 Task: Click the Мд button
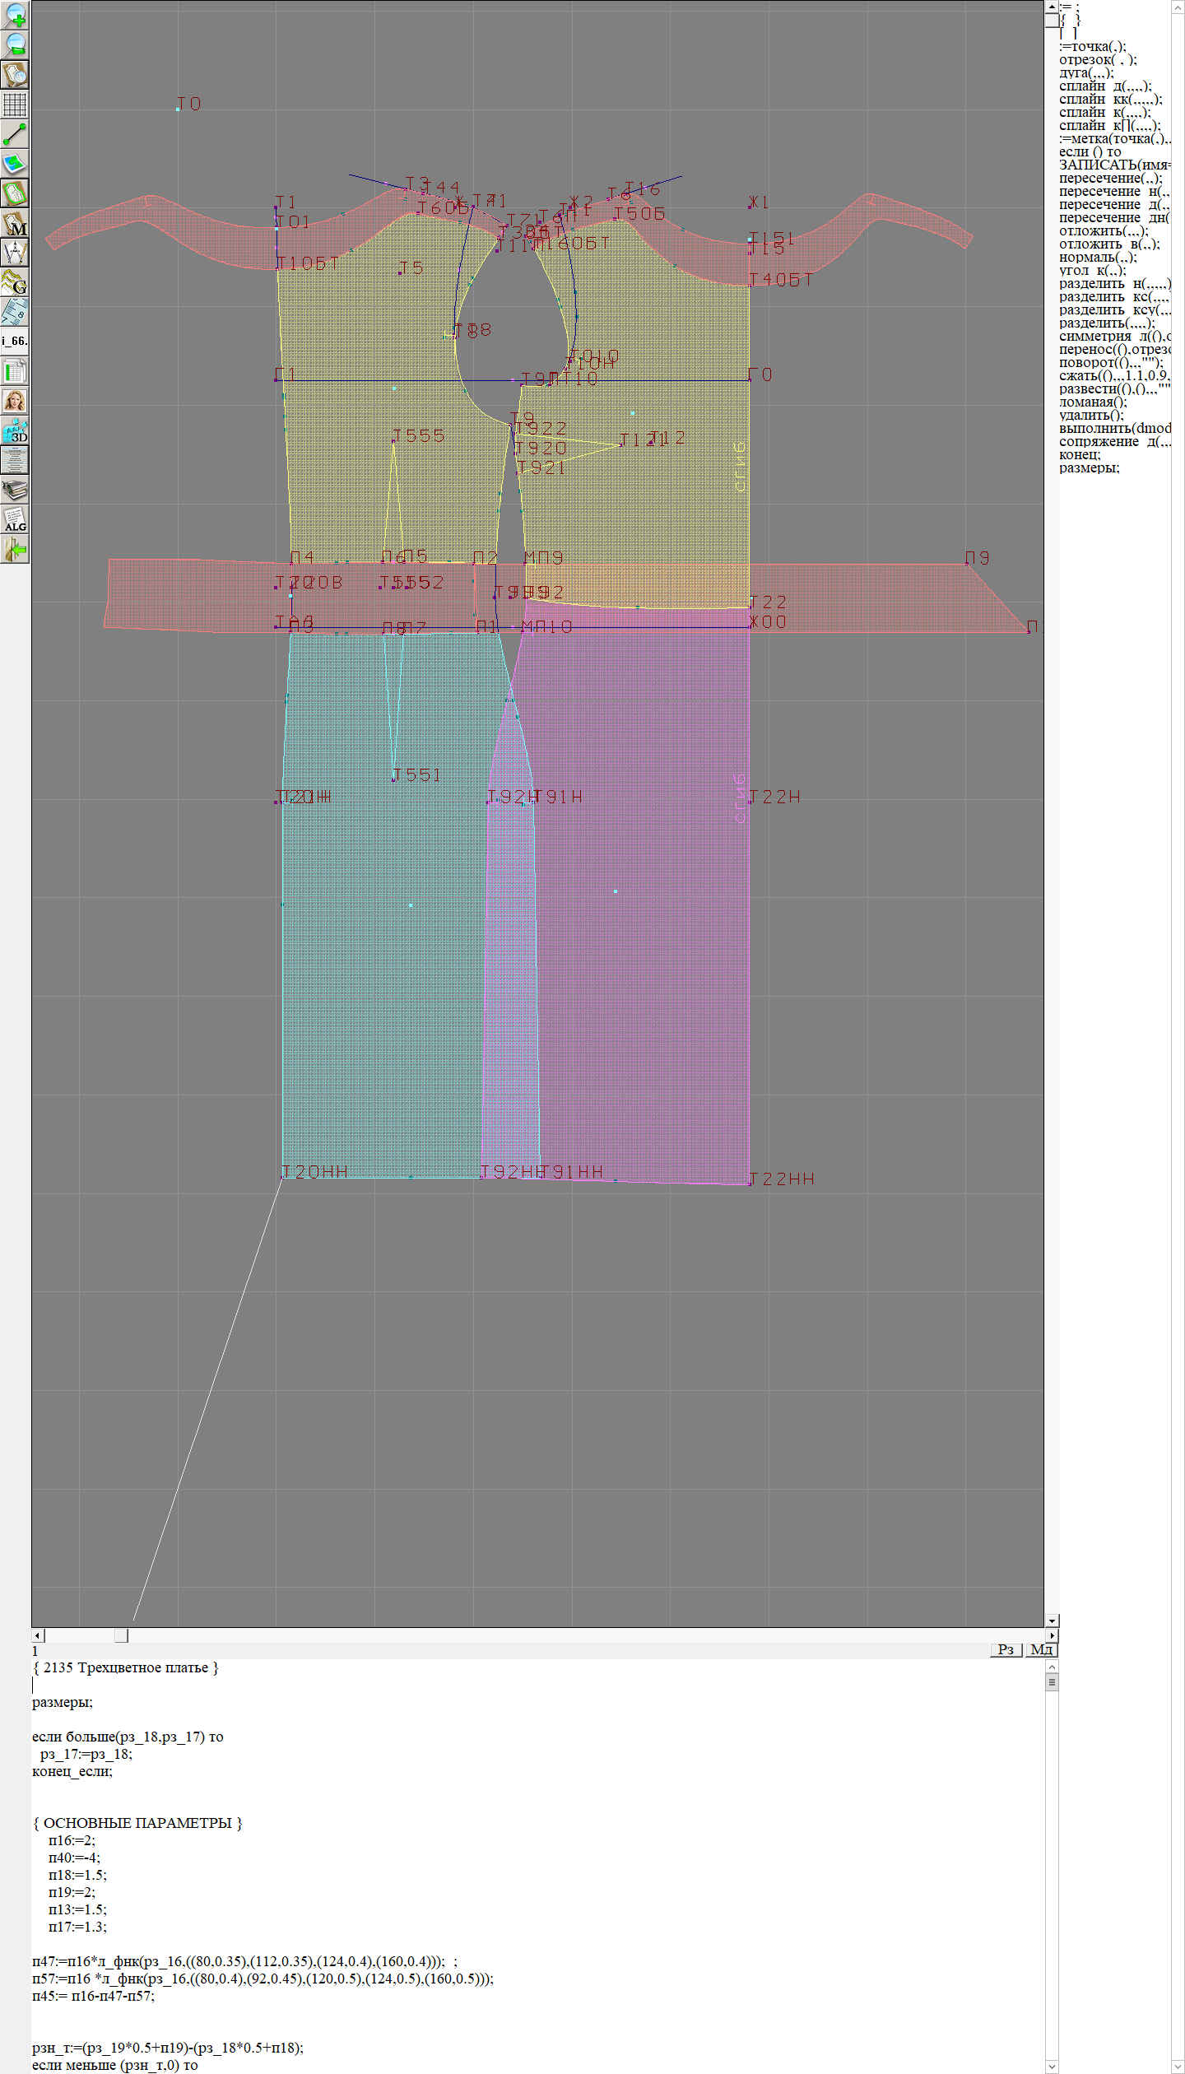[x=1041, y=1649]
